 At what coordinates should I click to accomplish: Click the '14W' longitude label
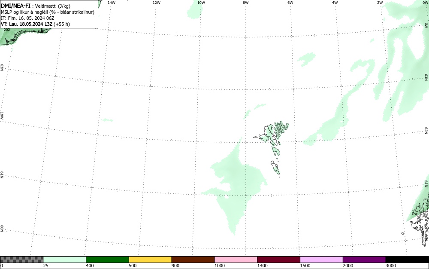pos(112,3)
